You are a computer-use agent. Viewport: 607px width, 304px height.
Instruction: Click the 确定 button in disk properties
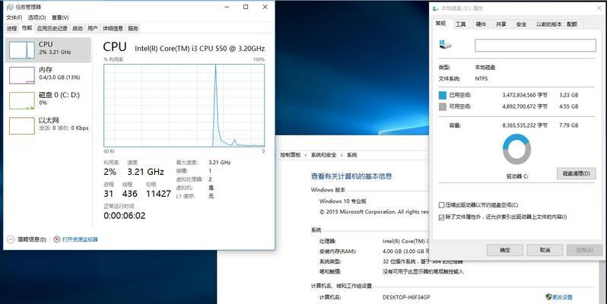pyautogui.click(x=505, y=250)
